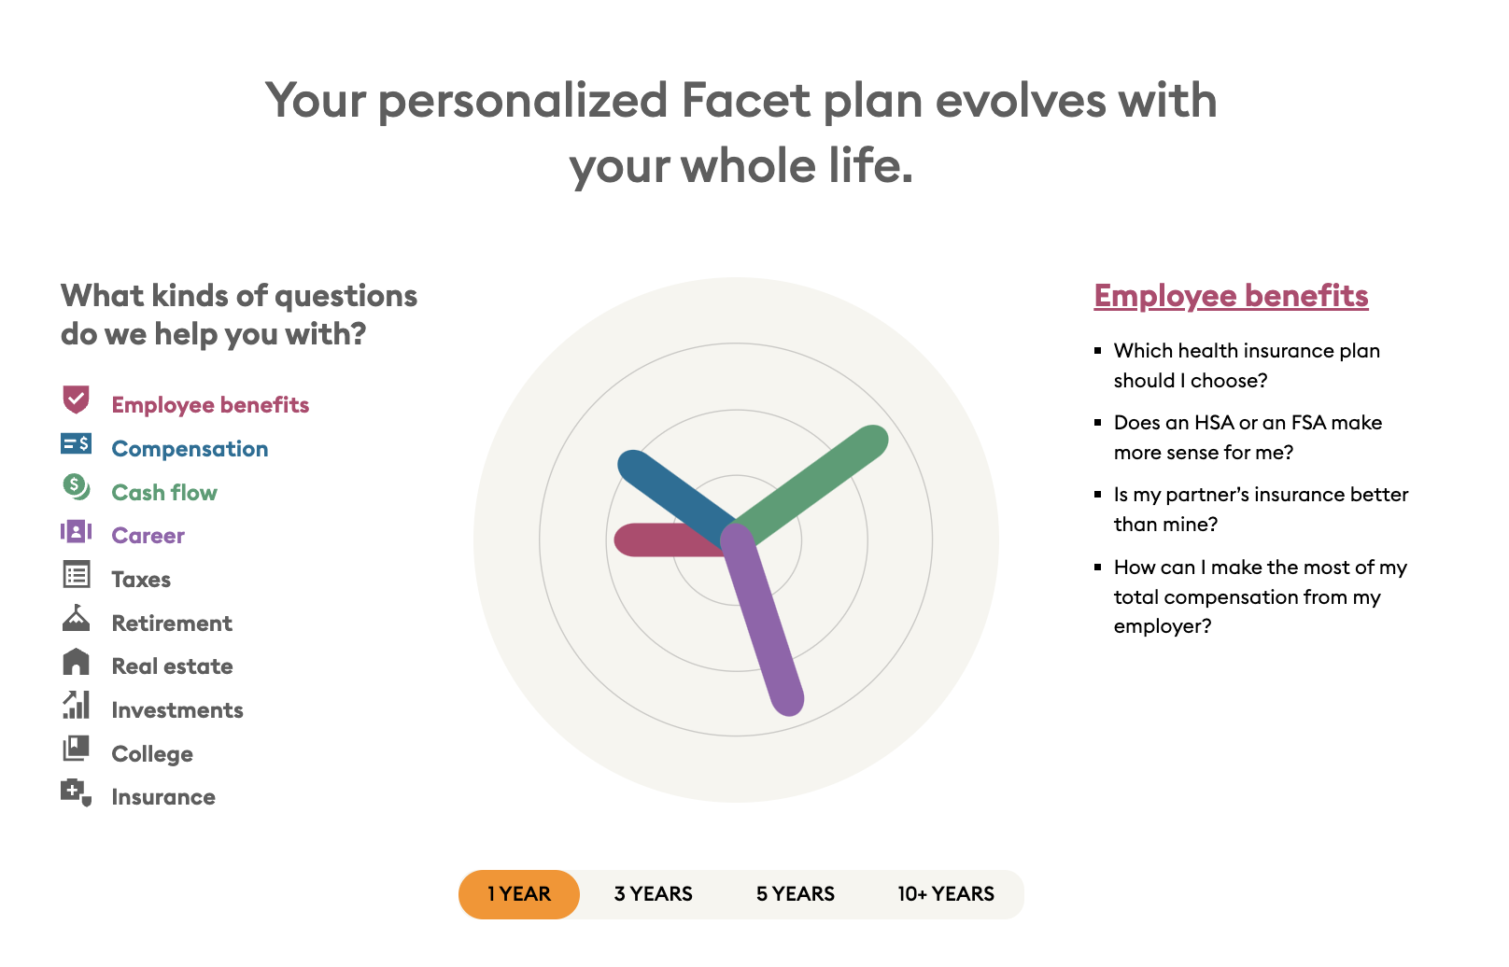Click the Cash flow coin icon
The height and width of the screenshot is (967, 1509).
coord(77,486)
